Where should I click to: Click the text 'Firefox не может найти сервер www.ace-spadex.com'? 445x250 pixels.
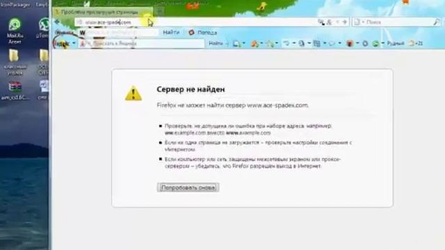[x=233, y=105]
